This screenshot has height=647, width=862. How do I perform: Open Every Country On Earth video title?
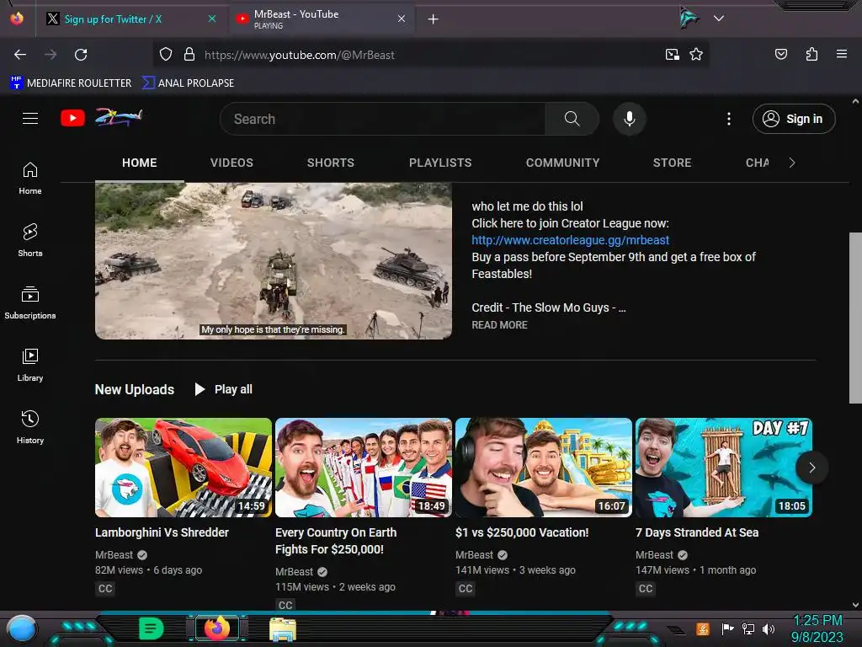pos(335,541)
